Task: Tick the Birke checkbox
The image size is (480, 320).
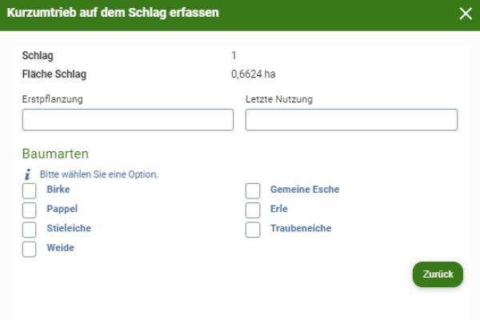Action: tap(29, 190)
